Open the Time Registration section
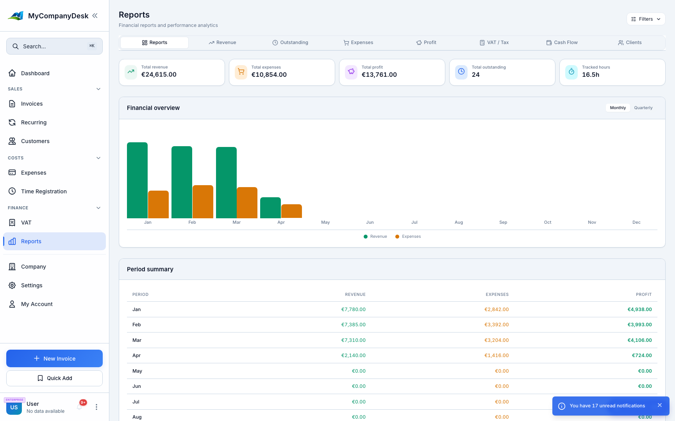Screen dimensions: 675x421 click(x=44, y=191)
